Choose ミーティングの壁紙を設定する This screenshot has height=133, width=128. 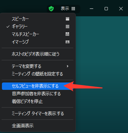point(37,74)
